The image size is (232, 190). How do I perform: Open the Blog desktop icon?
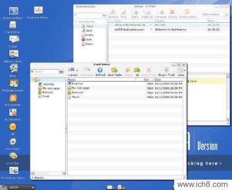pyautogui.click(x=13, y=71)
